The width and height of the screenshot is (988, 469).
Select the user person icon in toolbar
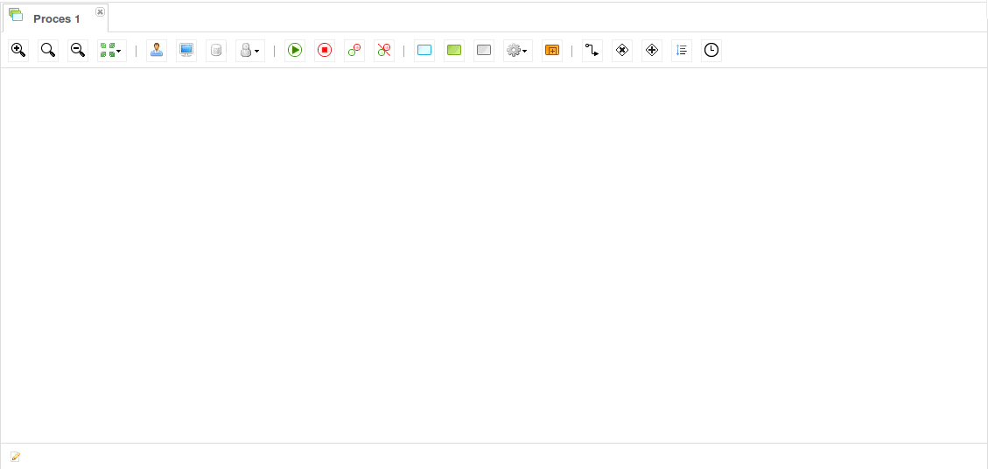click(157, 51)
